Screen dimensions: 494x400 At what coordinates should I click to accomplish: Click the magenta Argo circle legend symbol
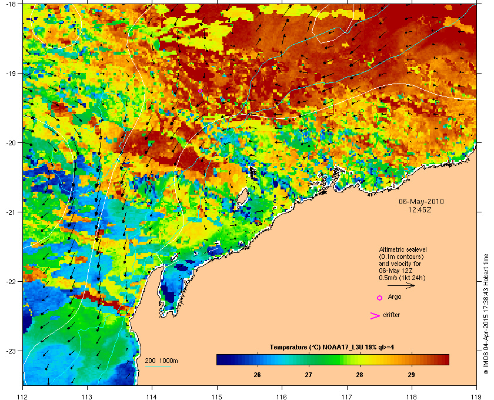(x=380, y=298)
